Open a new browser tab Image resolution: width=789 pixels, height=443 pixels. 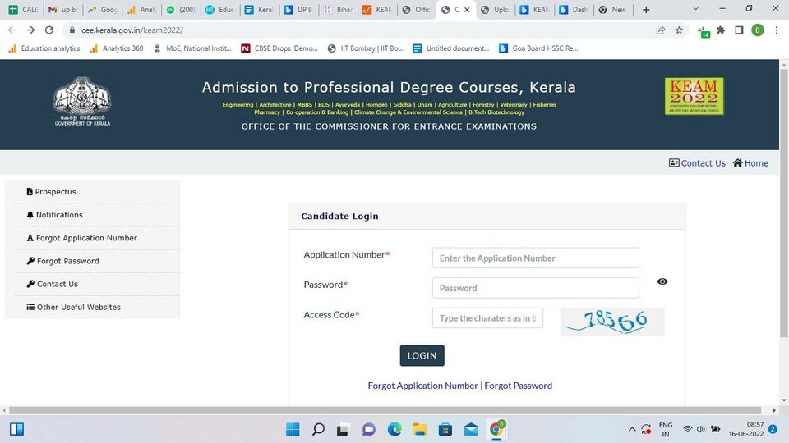[x=646, y=10]
